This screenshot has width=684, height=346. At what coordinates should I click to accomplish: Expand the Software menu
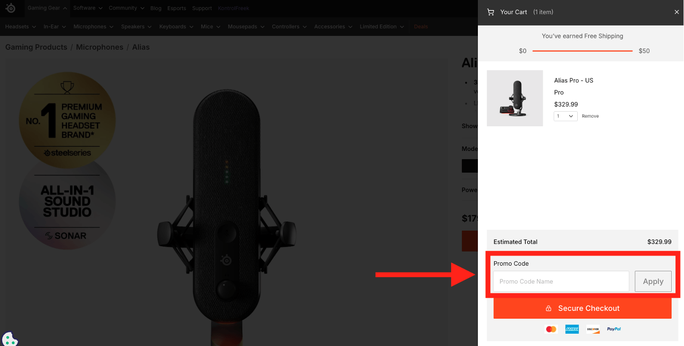tap(88, 8)
